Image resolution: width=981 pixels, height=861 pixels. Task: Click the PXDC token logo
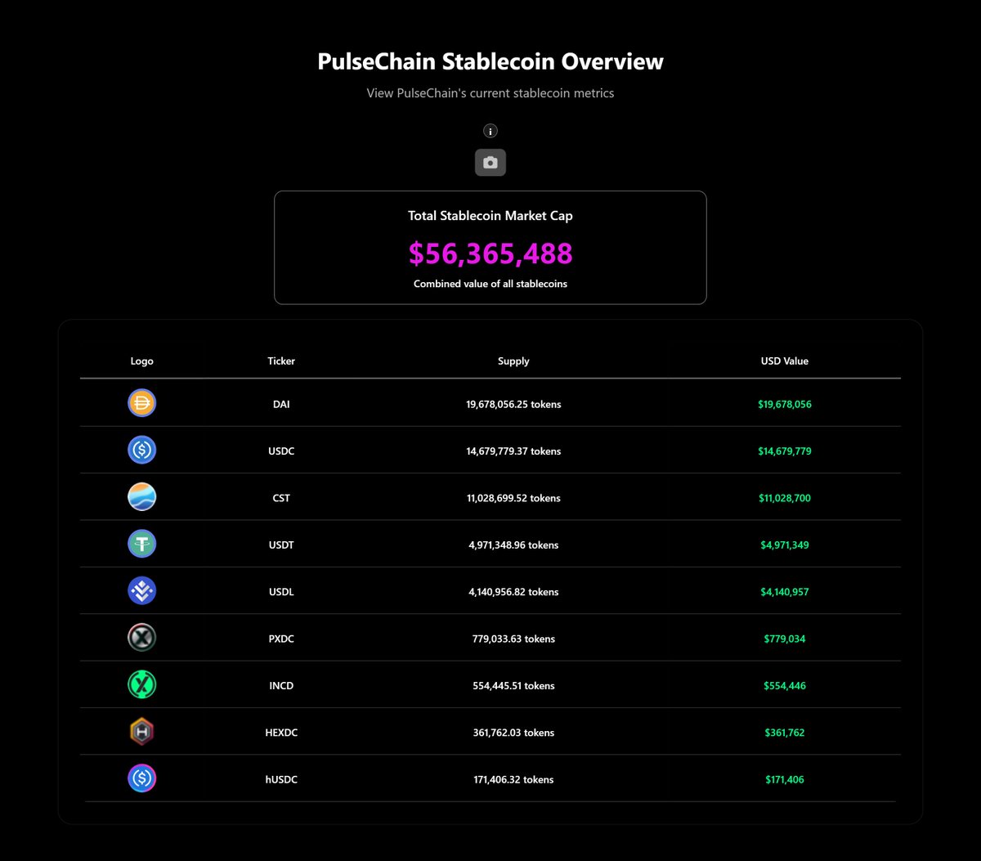pyautogui.click(x=142, y=638)
